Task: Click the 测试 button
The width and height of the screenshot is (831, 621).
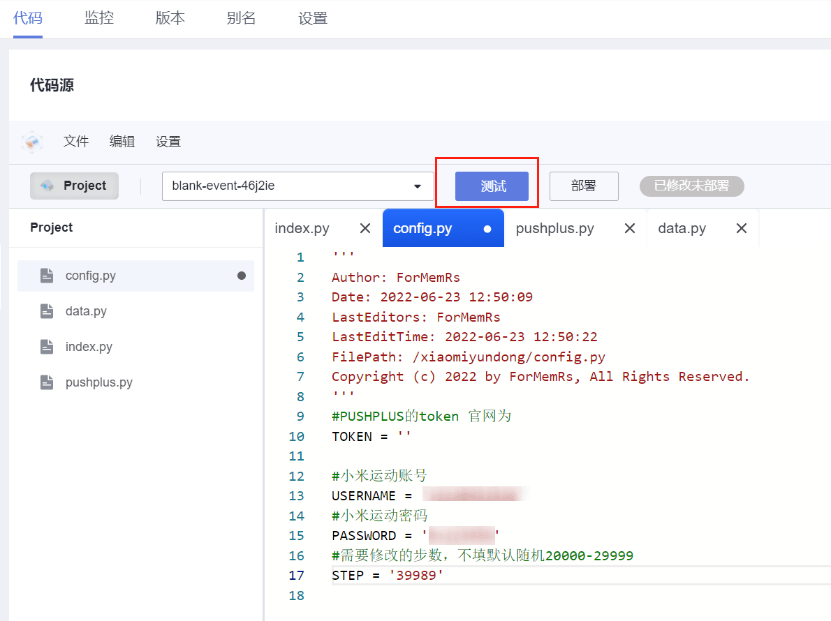Action: pos(492,186)
